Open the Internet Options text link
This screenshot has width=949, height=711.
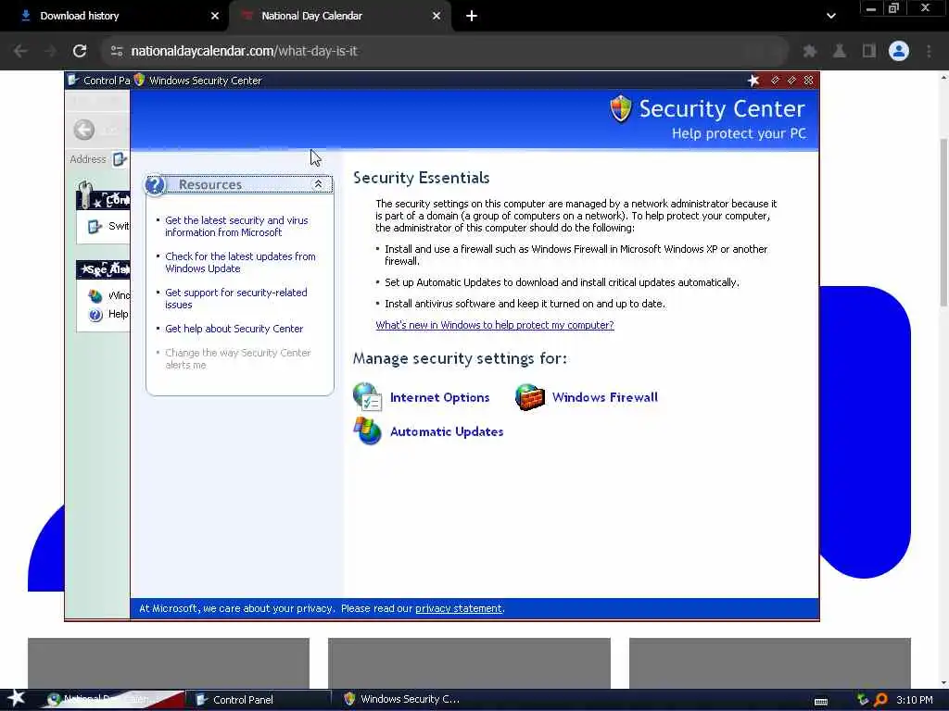tap(439, 397)
